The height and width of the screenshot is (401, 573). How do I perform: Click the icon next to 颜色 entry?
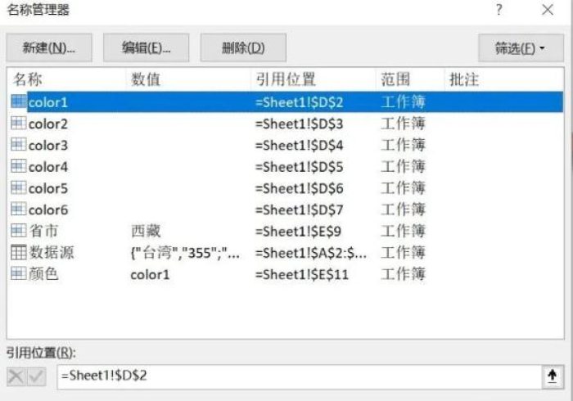click(x=18, y=274)
